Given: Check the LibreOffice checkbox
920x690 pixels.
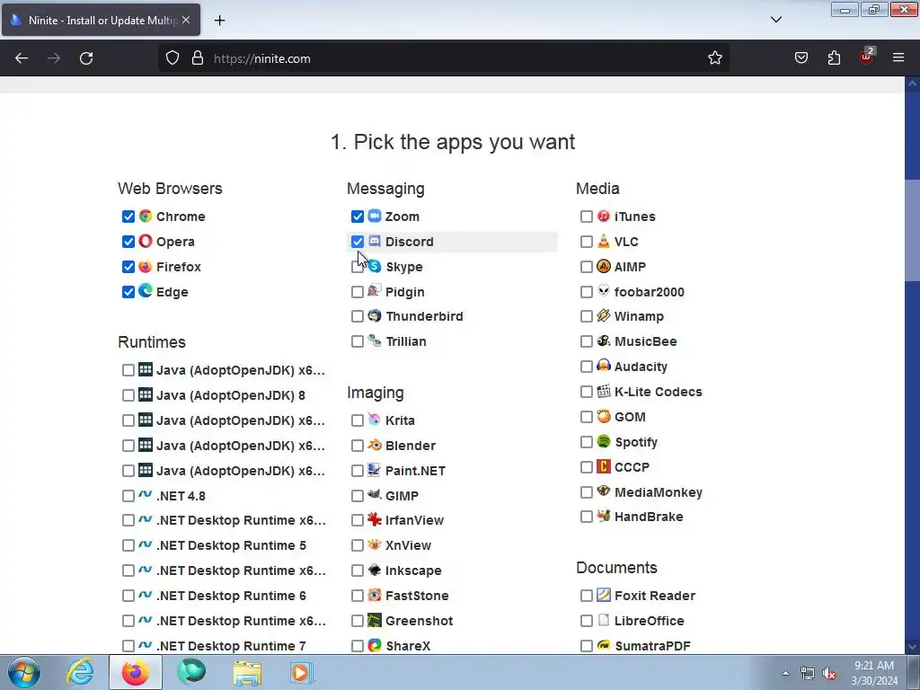Looking at the screenshot, I should (x=586, y=621).
